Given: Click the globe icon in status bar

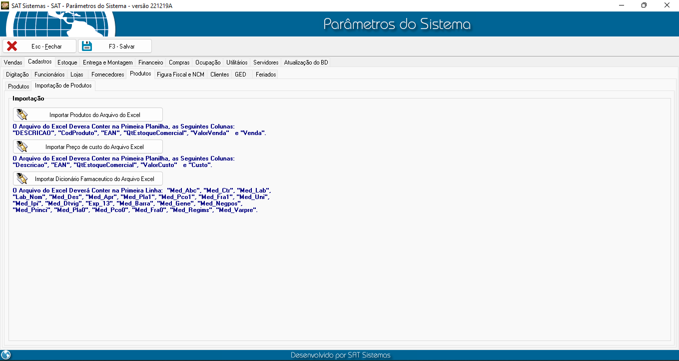Looking at the screenshot, I should click(x=6, y=355).
